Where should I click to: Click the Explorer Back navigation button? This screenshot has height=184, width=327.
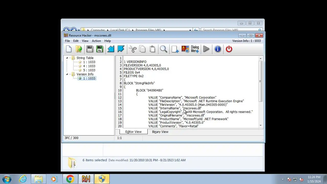click(66, 30)
